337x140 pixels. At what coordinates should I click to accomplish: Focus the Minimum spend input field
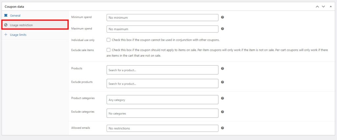pos(163,18)
